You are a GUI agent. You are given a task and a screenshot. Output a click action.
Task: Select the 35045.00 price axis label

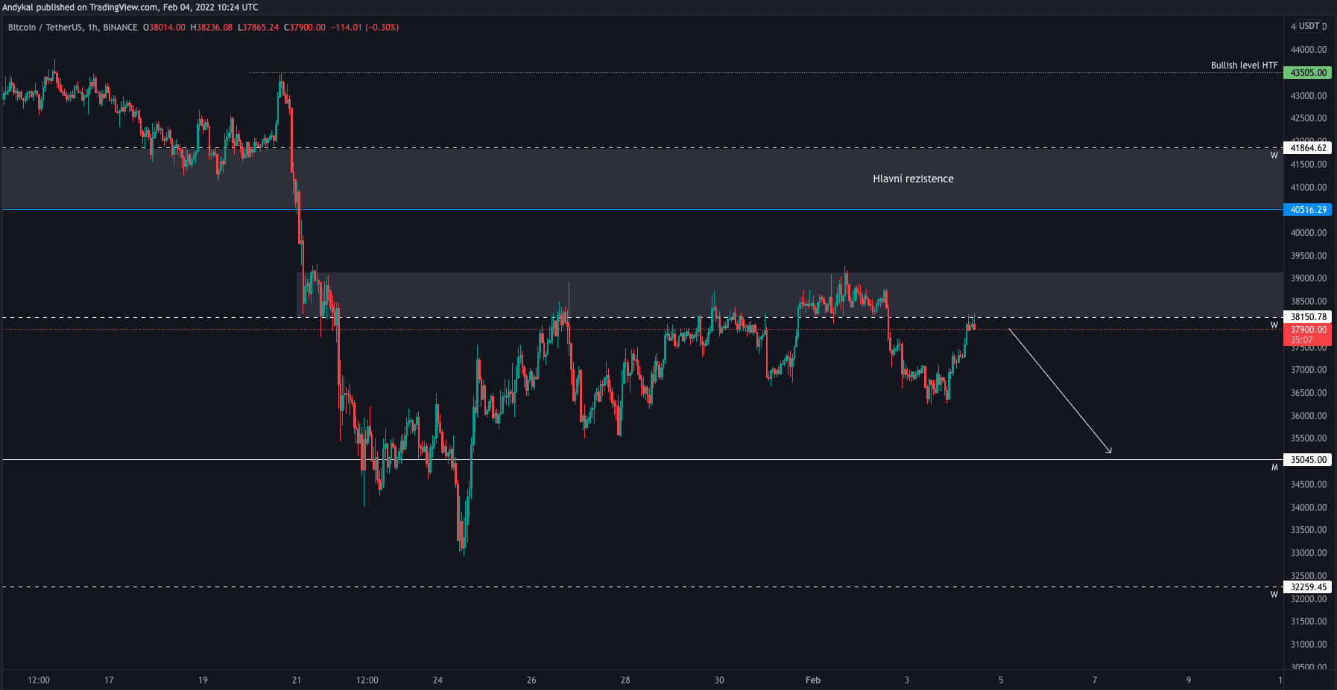pos(1308,460)
